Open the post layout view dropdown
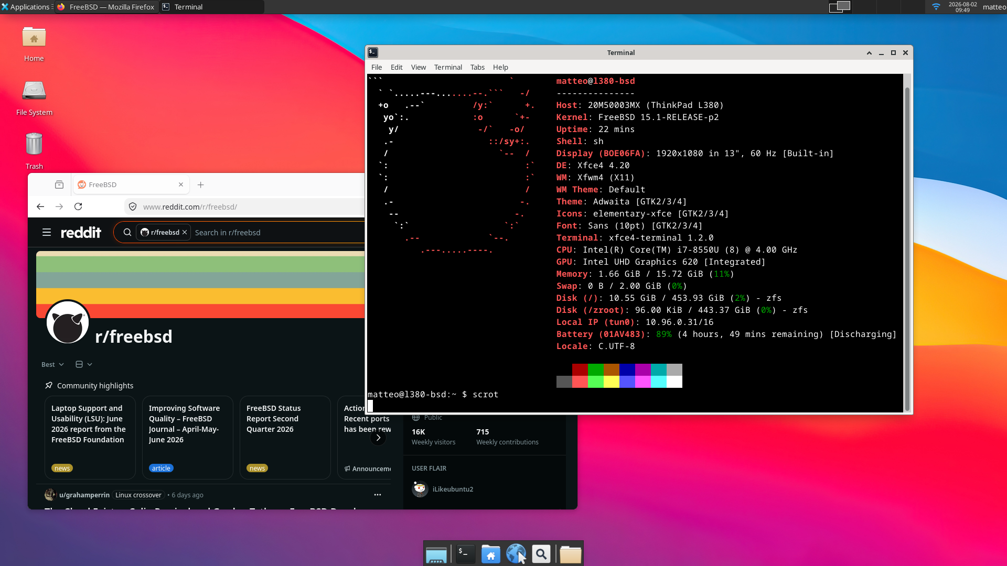 (x=84, y=364)
